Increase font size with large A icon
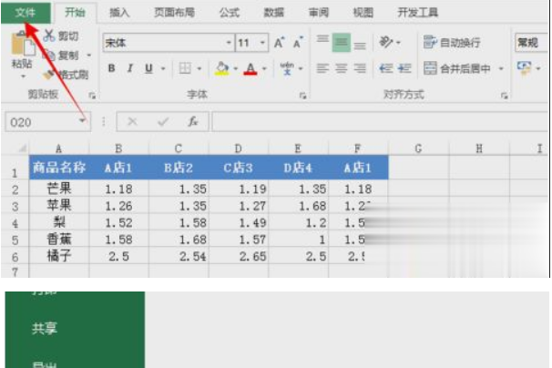The image size is (552, 368). pyautogui.click(x=280, y=43)
